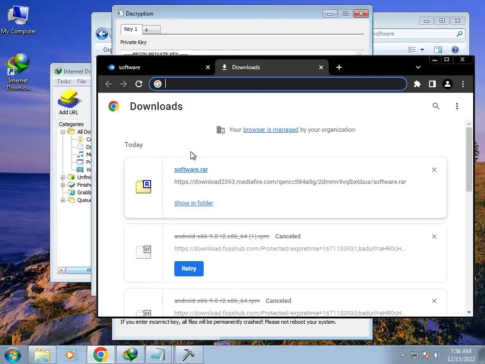This screenshot has width=485, height=364.
Task: Toggle Explorer preview pane icon
Action: click(x=438, y=50)
